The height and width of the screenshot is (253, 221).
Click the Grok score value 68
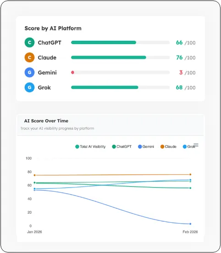(x=179, y=88)
